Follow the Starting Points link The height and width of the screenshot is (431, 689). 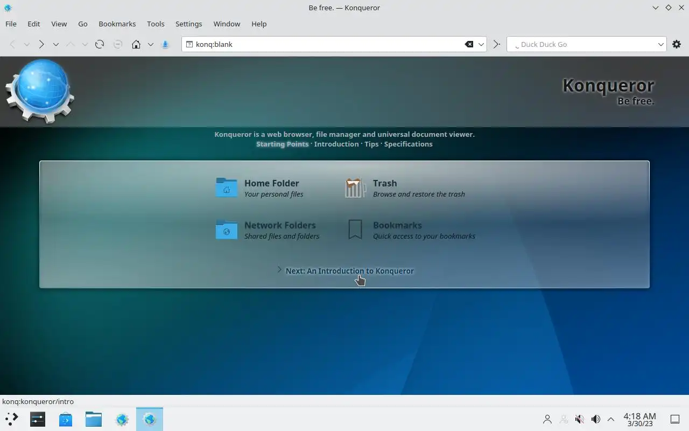[283, 144]
